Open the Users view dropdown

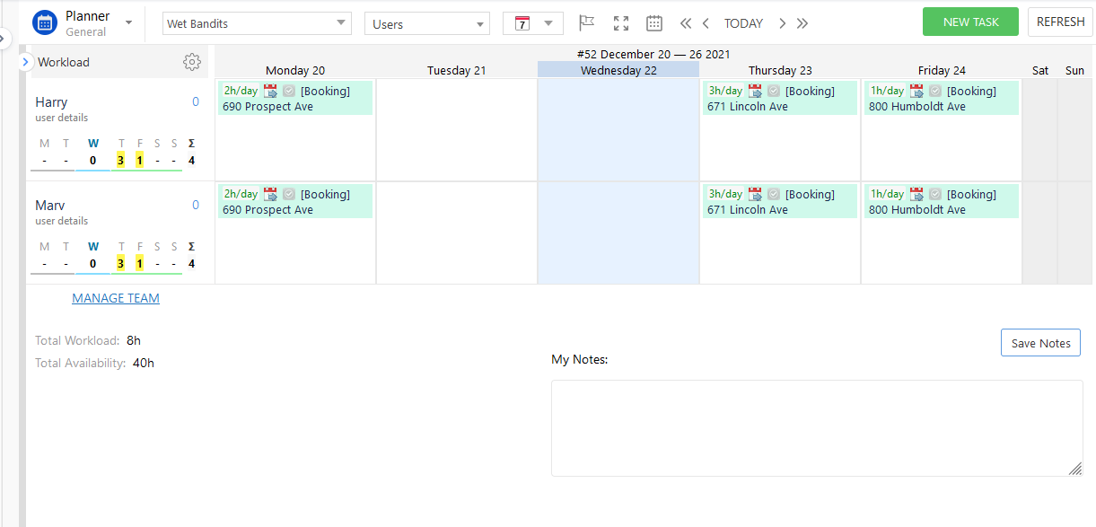point(427,24)
